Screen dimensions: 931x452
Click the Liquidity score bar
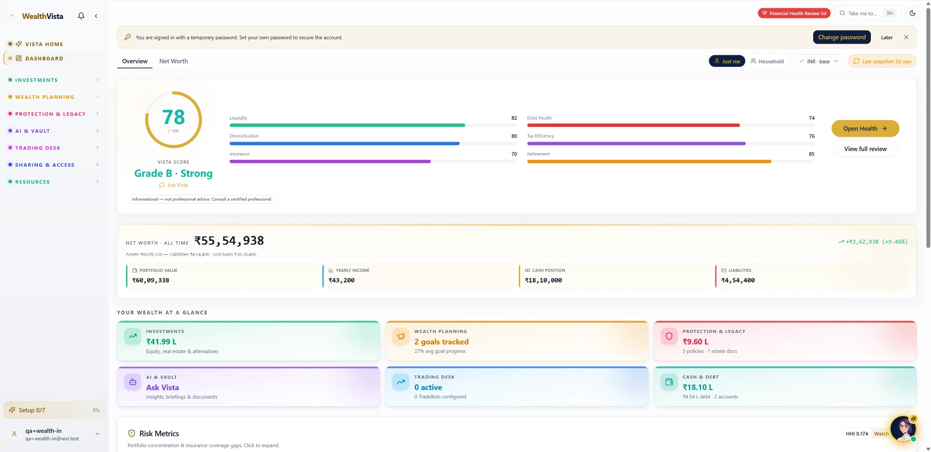pos(373,125)
